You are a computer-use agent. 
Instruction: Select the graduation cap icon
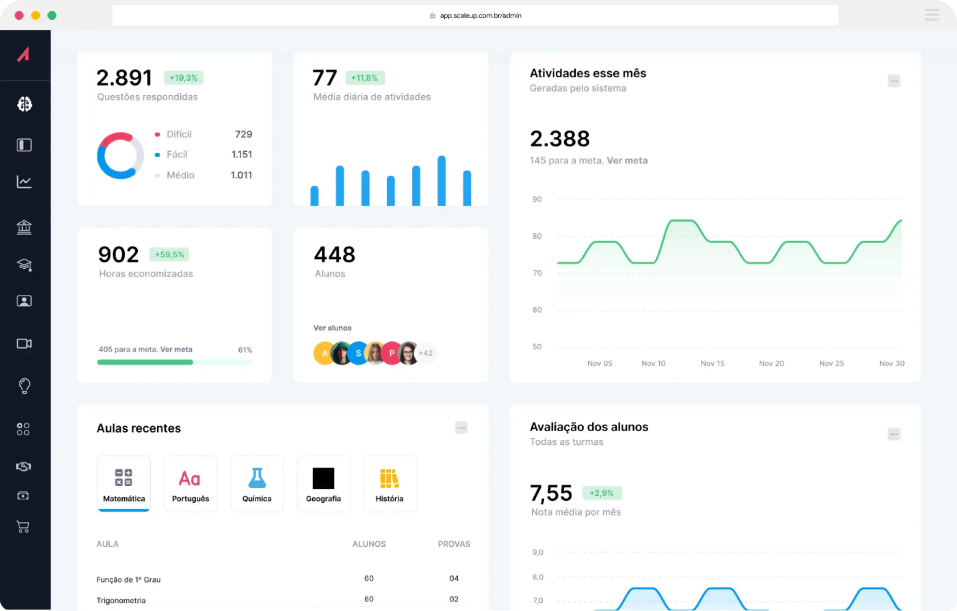point(24,264)
